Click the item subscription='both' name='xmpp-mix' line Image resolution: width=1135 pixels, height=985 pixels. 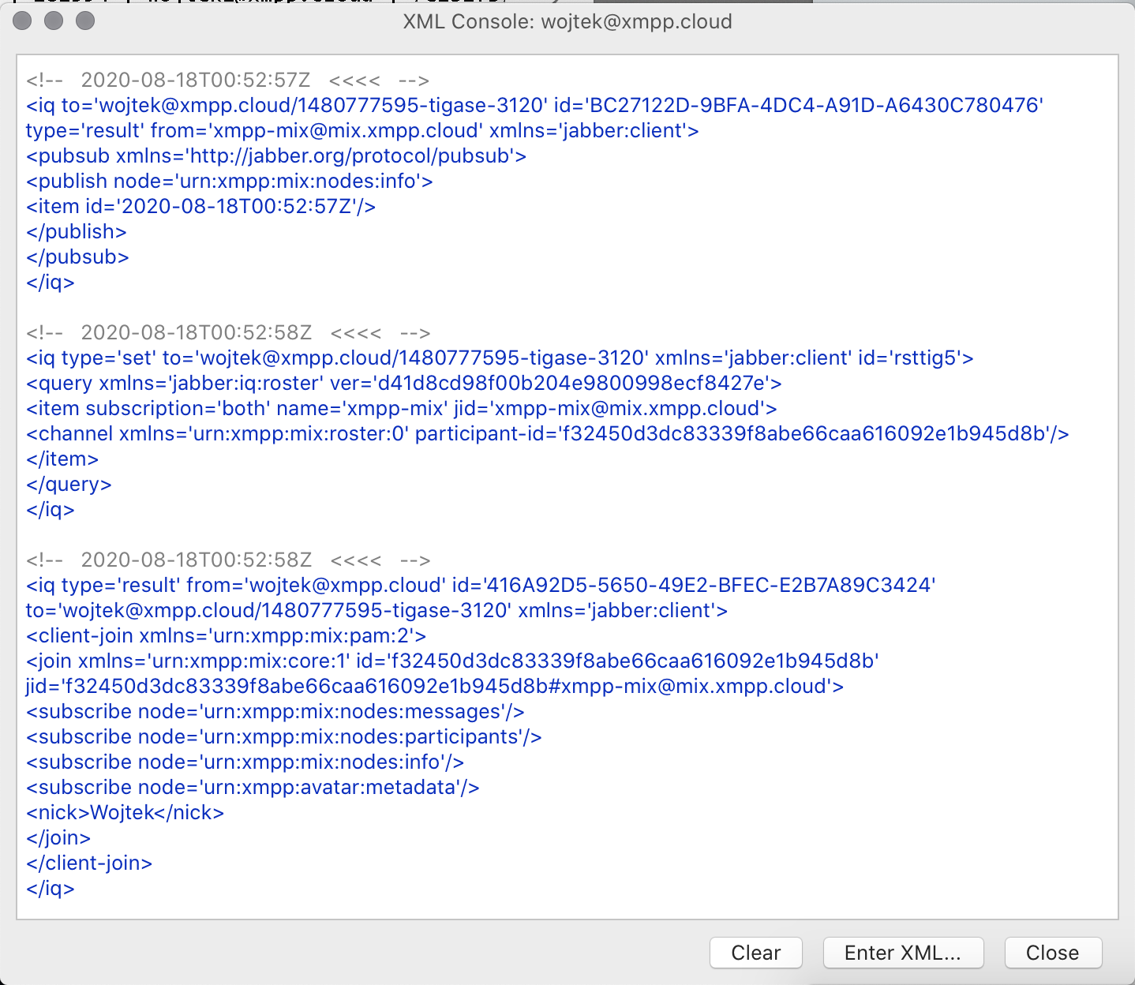coord(402,409)
